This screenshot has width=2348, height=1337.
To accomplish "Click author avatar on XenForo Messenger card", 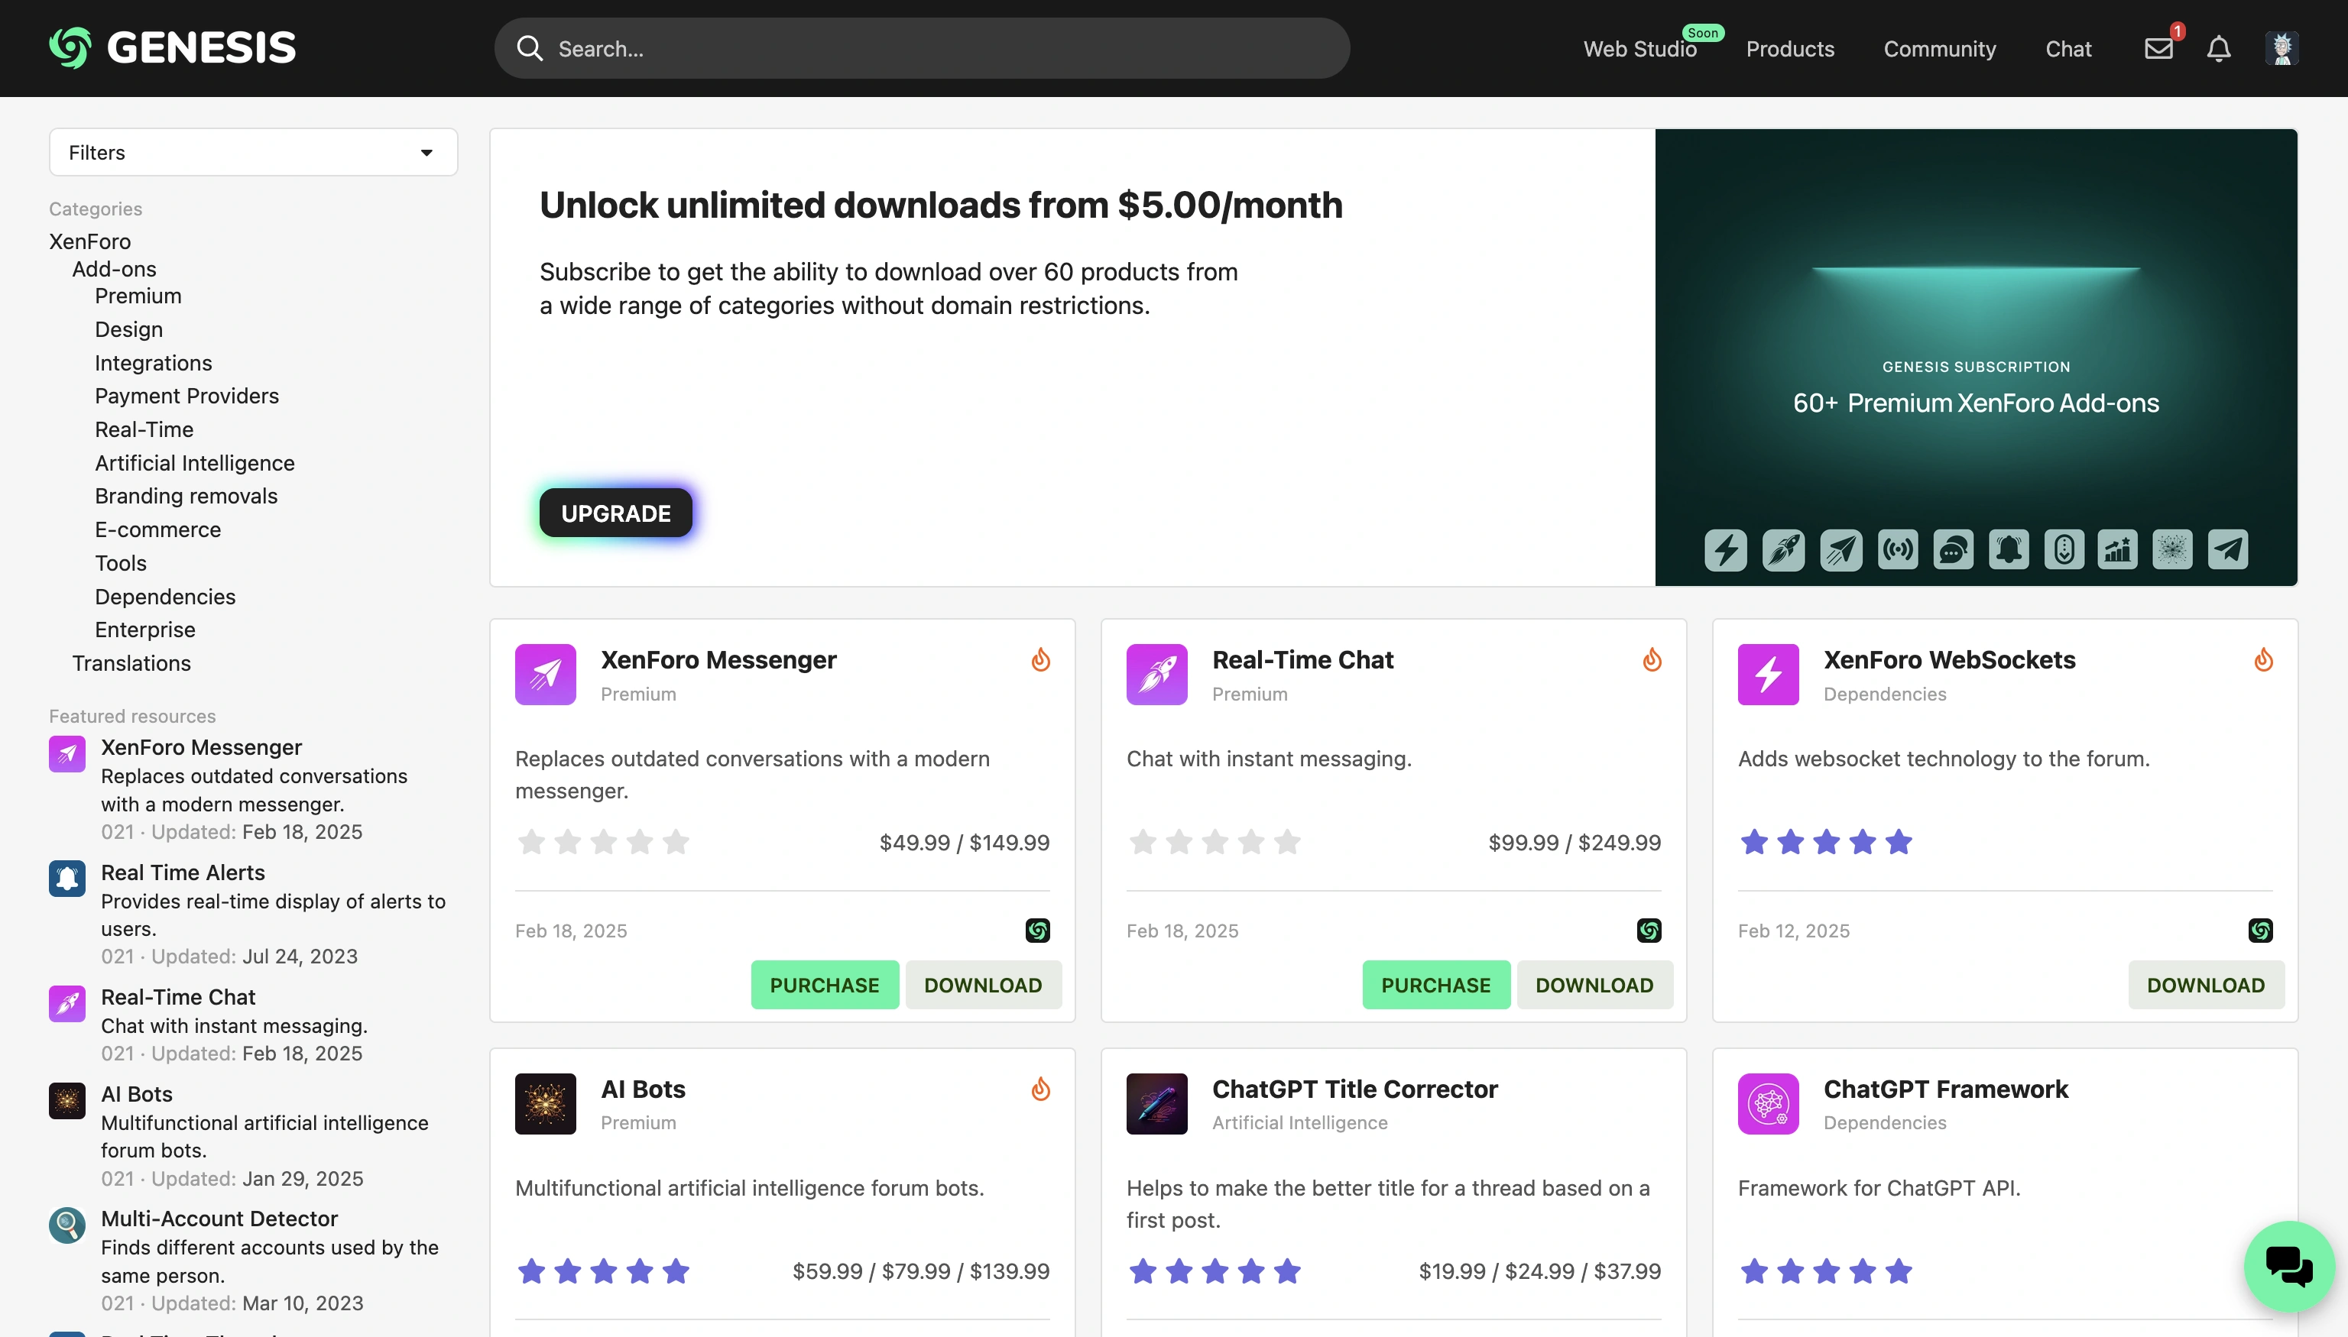I will [x=1037, y=931].
